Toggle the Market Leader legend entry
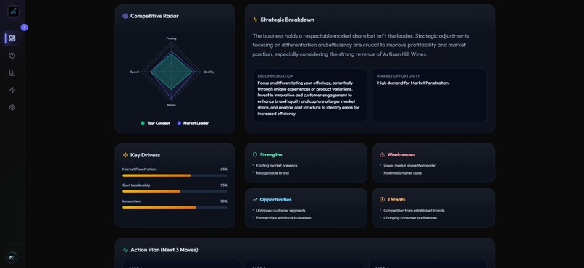Viewport: 584px width, 268px height. (x=193, y=123)
